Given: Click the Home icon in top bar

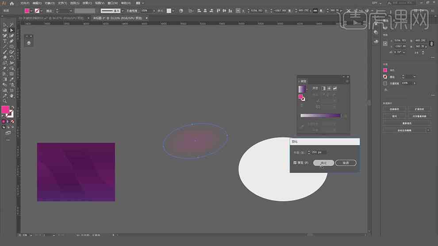Looking at the screenshot, I should click(12, 4).
